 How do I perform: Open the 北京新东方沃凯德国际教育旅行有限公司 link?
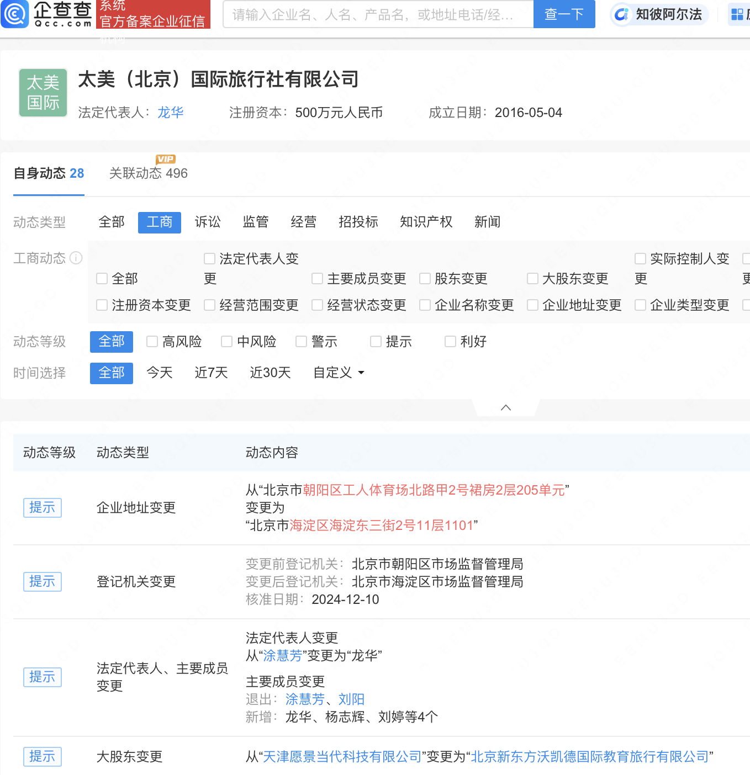coord(590,757)
